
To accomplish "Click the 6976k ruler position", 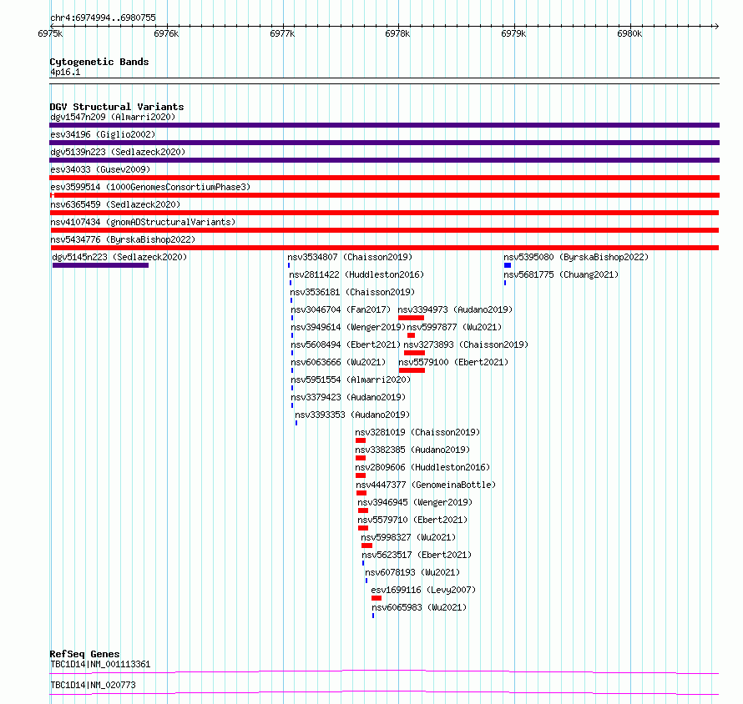I will [166, 33].
